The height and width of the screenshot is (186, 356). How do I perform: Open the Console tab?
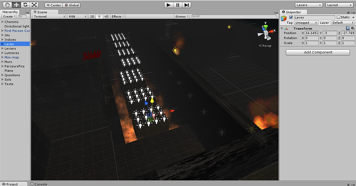[39, 184]
